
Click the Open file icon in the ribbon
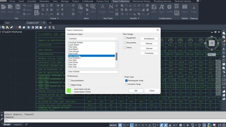(x=4, y=7)
